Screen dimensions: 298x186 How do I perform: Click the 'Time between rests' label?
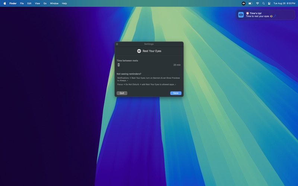point(127,61)
